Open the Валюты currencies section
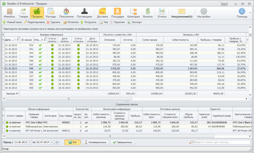This screenshot has height=153, width=254. pyautogui.click(x=148, y=13)
